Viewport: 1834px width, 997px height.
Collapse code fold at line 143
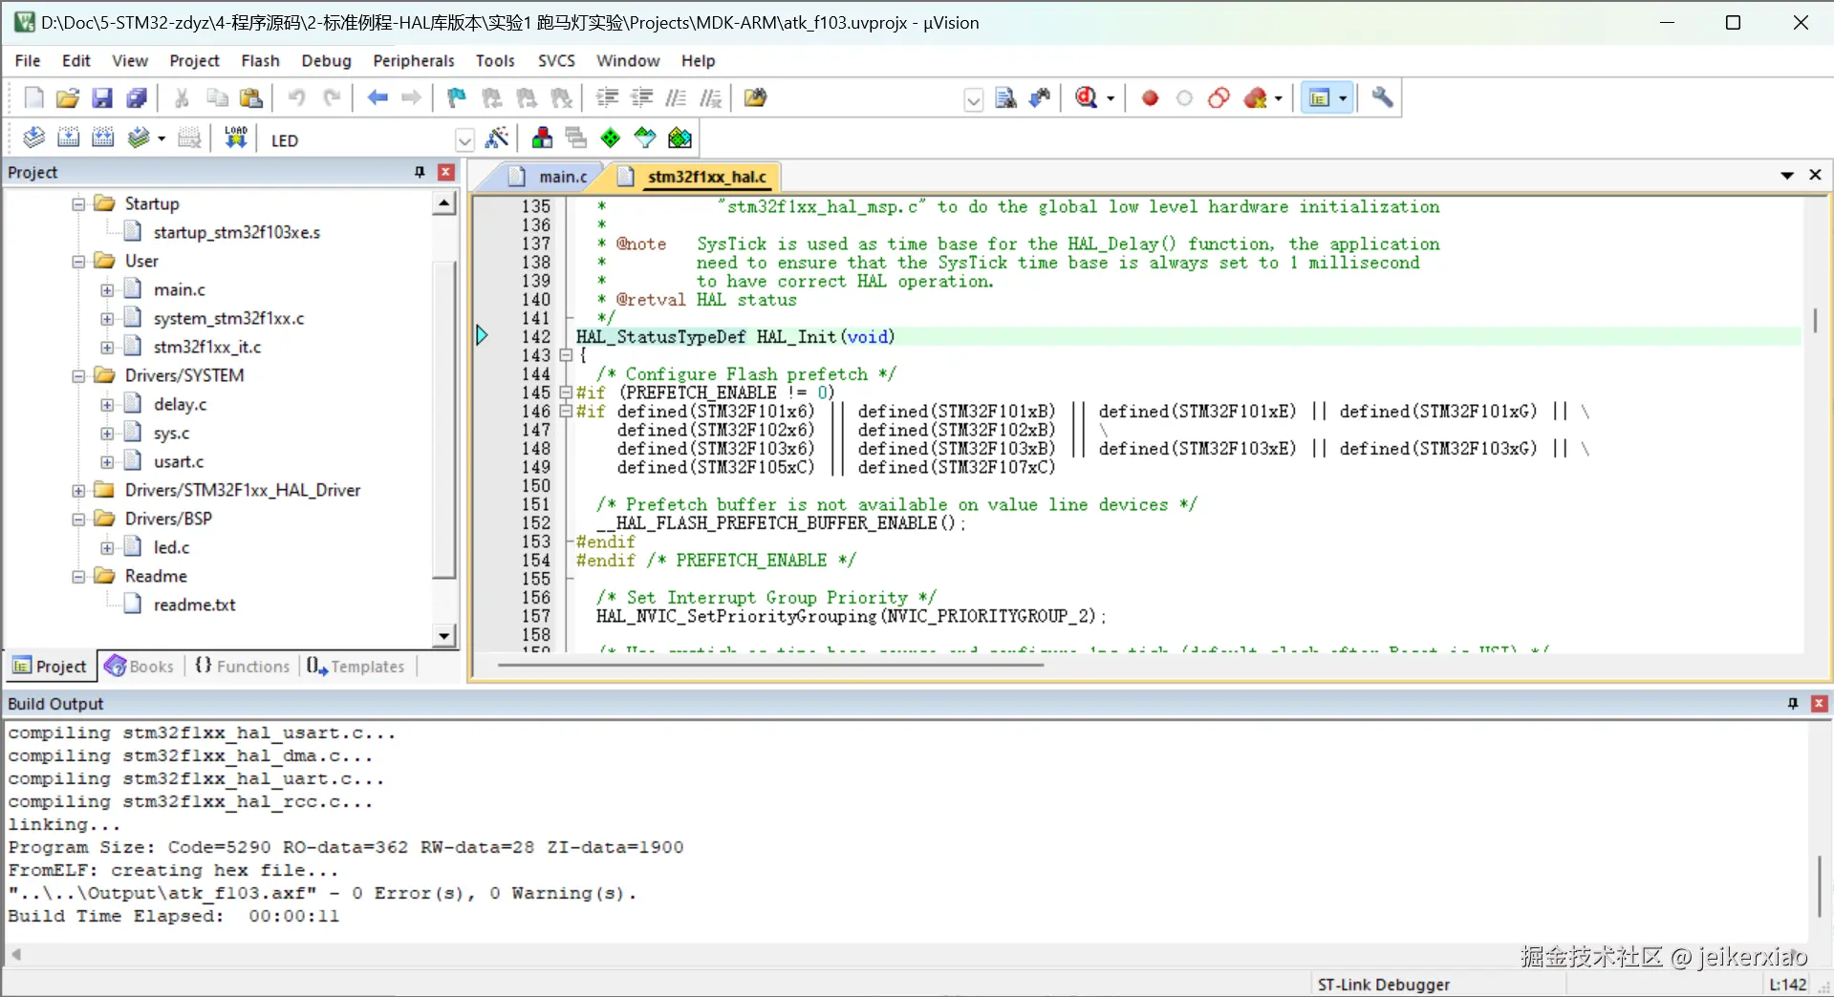(566, 355)
